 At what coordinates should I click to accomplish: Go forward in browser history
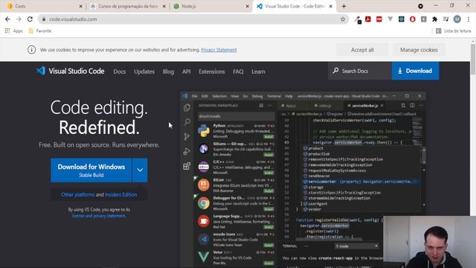(19, 19)
